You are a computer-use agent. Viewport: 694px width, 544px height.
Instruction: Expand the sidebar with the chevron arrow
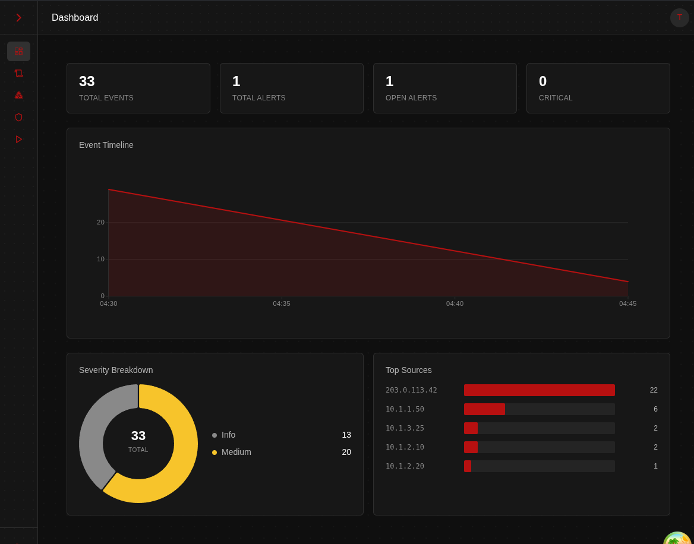point(18,18)
